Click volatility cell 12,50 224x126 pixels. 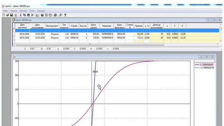(147, 34)
